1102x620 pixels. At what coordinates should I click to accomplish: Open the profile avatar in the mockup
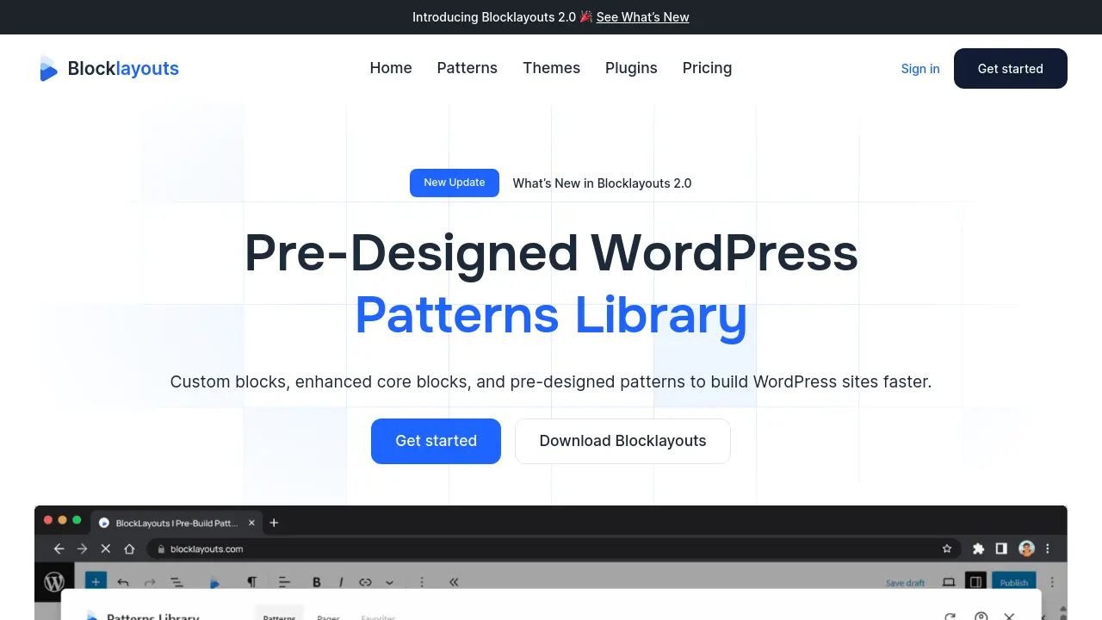[x=1026, y=549]
